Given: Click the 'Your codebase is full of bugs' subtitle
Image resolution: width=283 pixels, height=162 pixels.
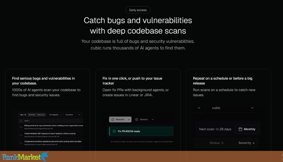Looking at the screenshot, I should (x=138, y=45).
